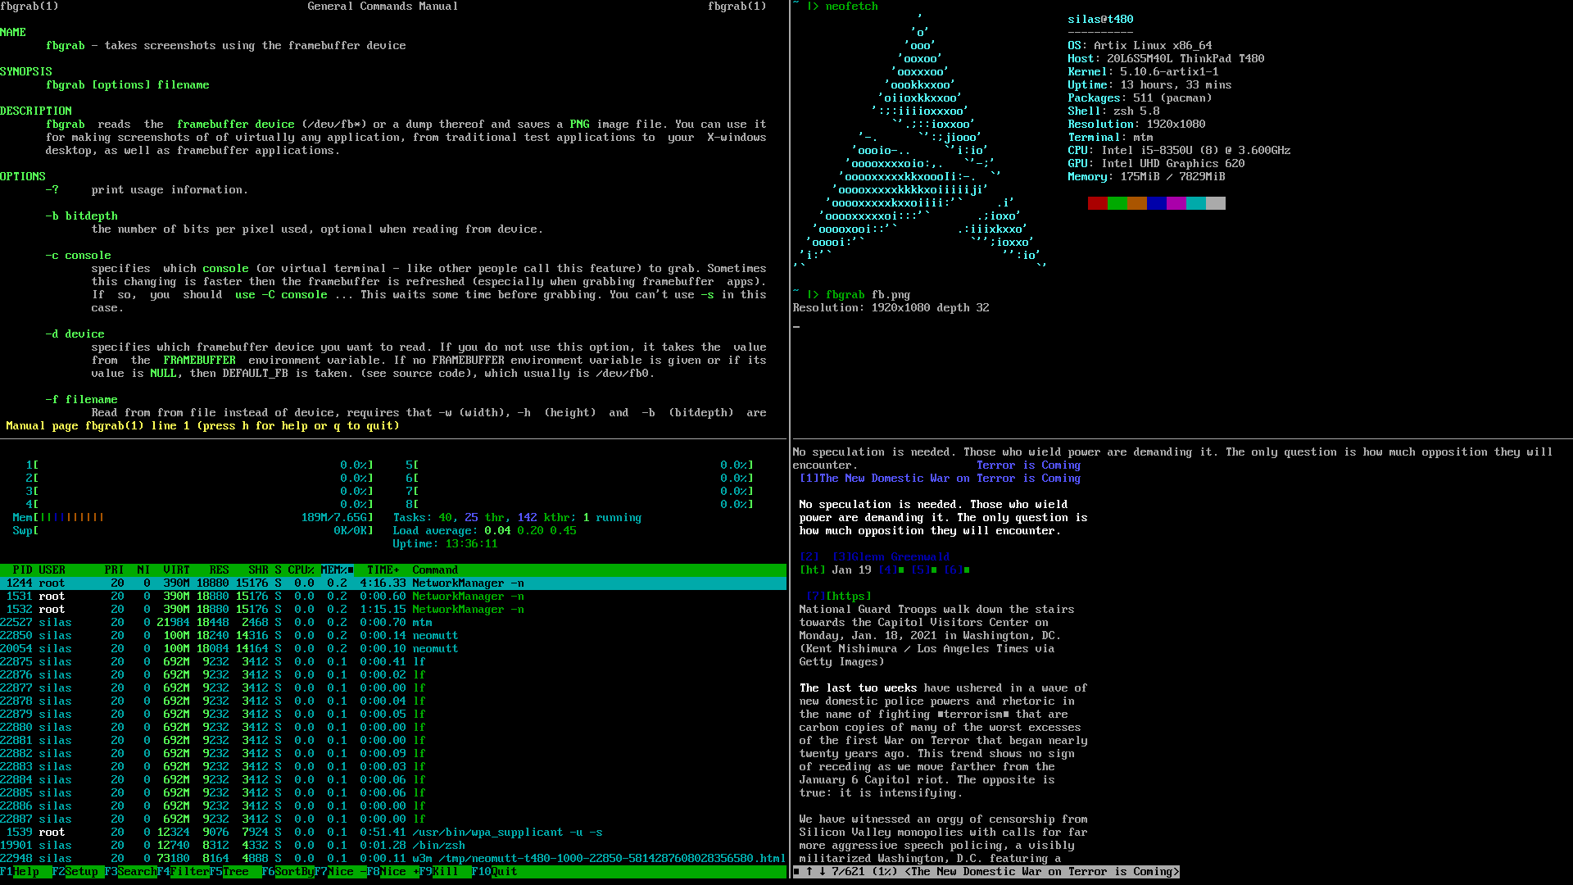Select the wpa_supplicant process row
The height and width of the screenshot is (885, 1573).
(x=506, y=832)
